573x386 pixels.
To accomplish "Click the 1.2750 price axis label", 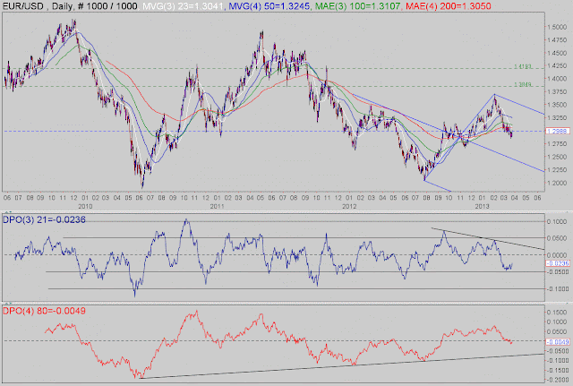I will [557, 144].
